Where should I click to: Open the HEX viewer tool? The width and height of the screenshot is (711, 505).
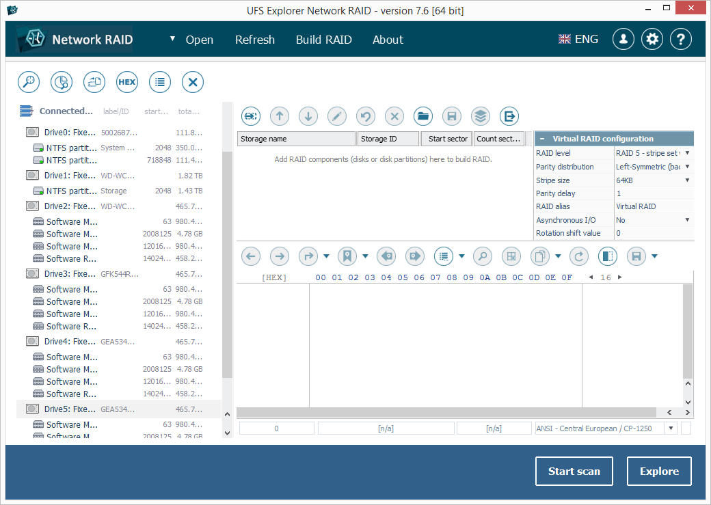click(127, 82)
